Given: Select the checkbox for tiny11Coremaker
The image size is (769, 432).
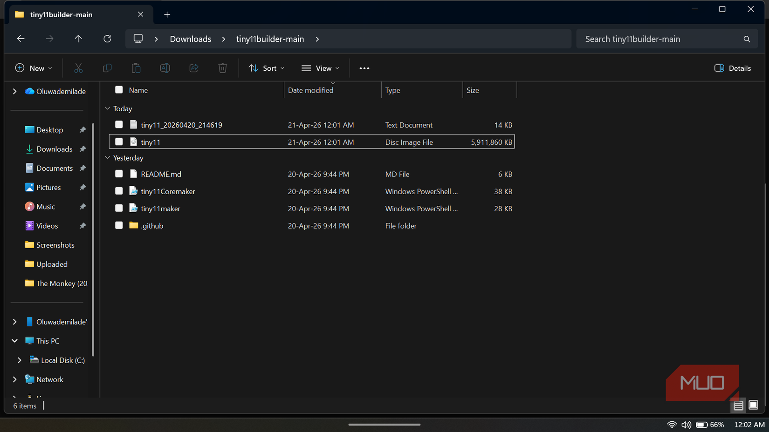Looking at the screenshot, I should (x=119, y=191).
